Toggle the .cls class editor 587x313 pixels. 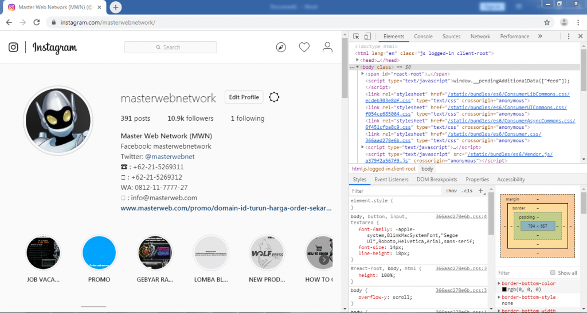(467, 191)
